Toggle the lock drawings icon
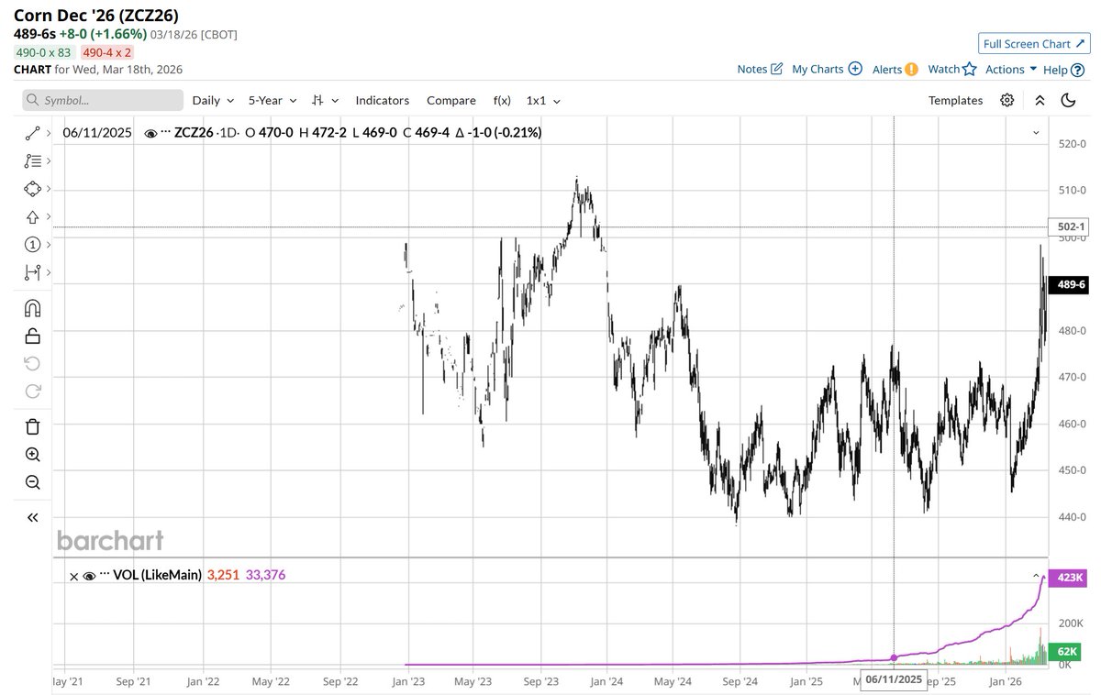Image resolution: width=1101 pixels, height=695 pixels. click(33, 336)
